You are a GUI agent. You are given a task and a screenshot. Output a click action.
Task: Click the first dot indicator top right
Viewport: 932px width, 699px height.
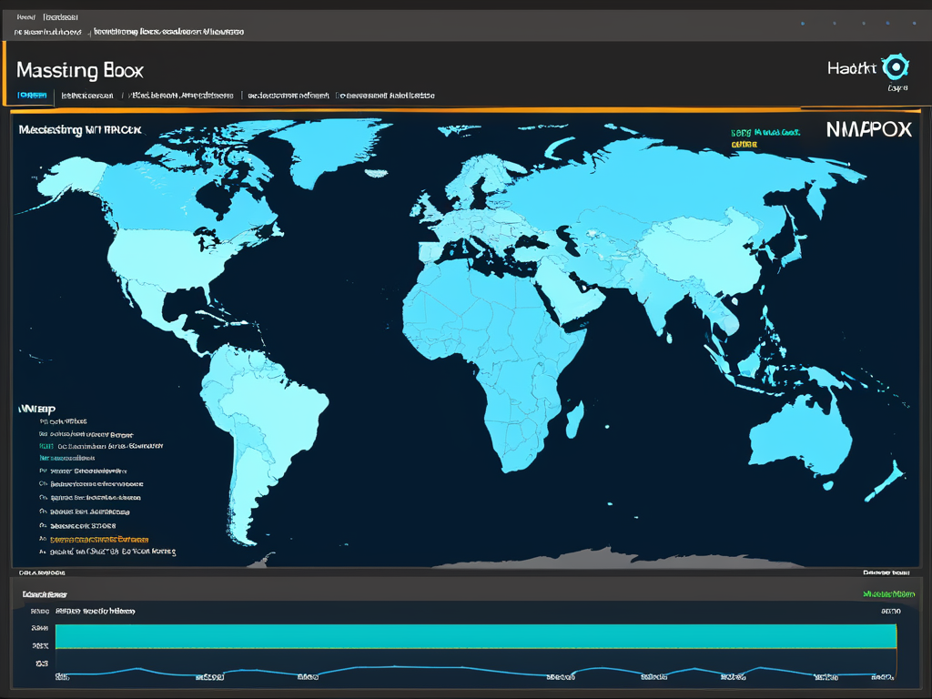(x=802, y=22)
